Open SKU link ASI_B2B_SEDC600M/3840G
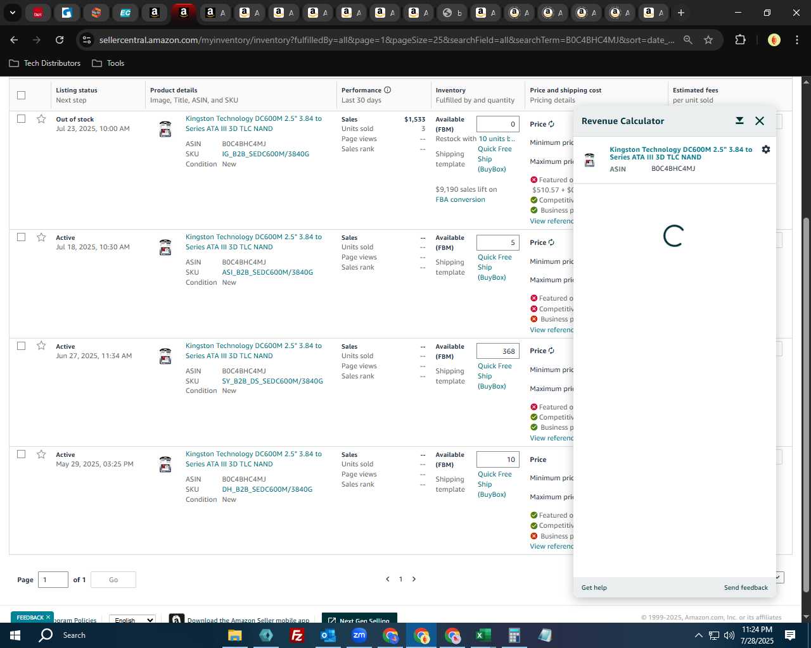This screenshot has width=811, height=648. (x=267, y=272)
